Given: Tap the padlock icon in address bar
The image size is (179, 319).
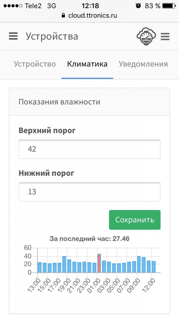Looking at the screenshot, I should coord(63,16).
